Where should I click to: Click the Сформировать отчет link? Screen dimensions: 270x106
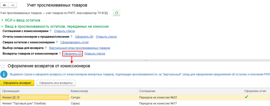coord(74,42)
